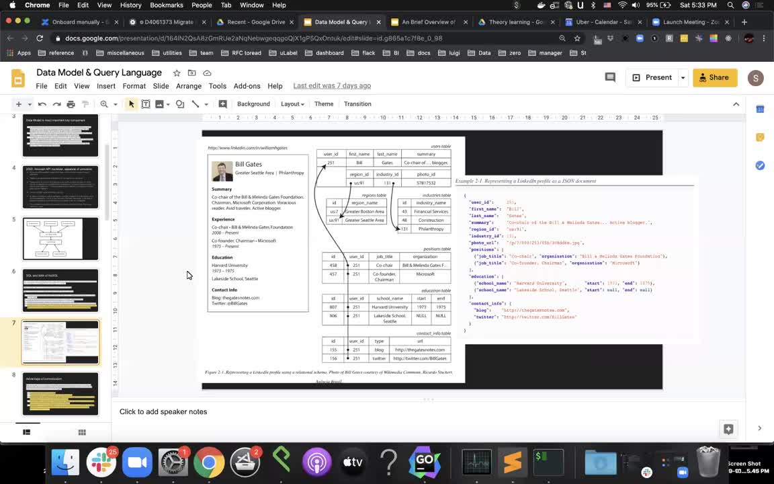Open the Background options
This screenshot has height=484, width=774.
(x=253, y=104)
